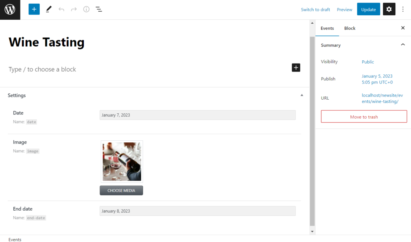Viewport: 411px width, 242px height.
Task: Click the scrollbar up arrow
Action: pos(312,23)
